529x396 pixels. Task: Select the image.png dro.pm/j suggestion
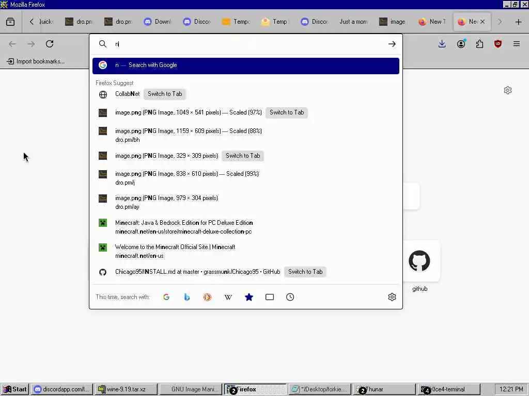(x=245, y=178)
